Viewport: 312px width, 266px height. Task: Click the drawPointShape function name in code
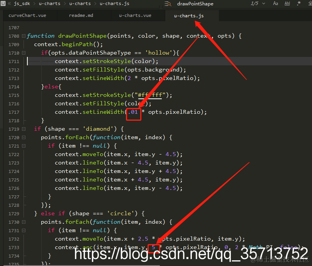[82, 36]
